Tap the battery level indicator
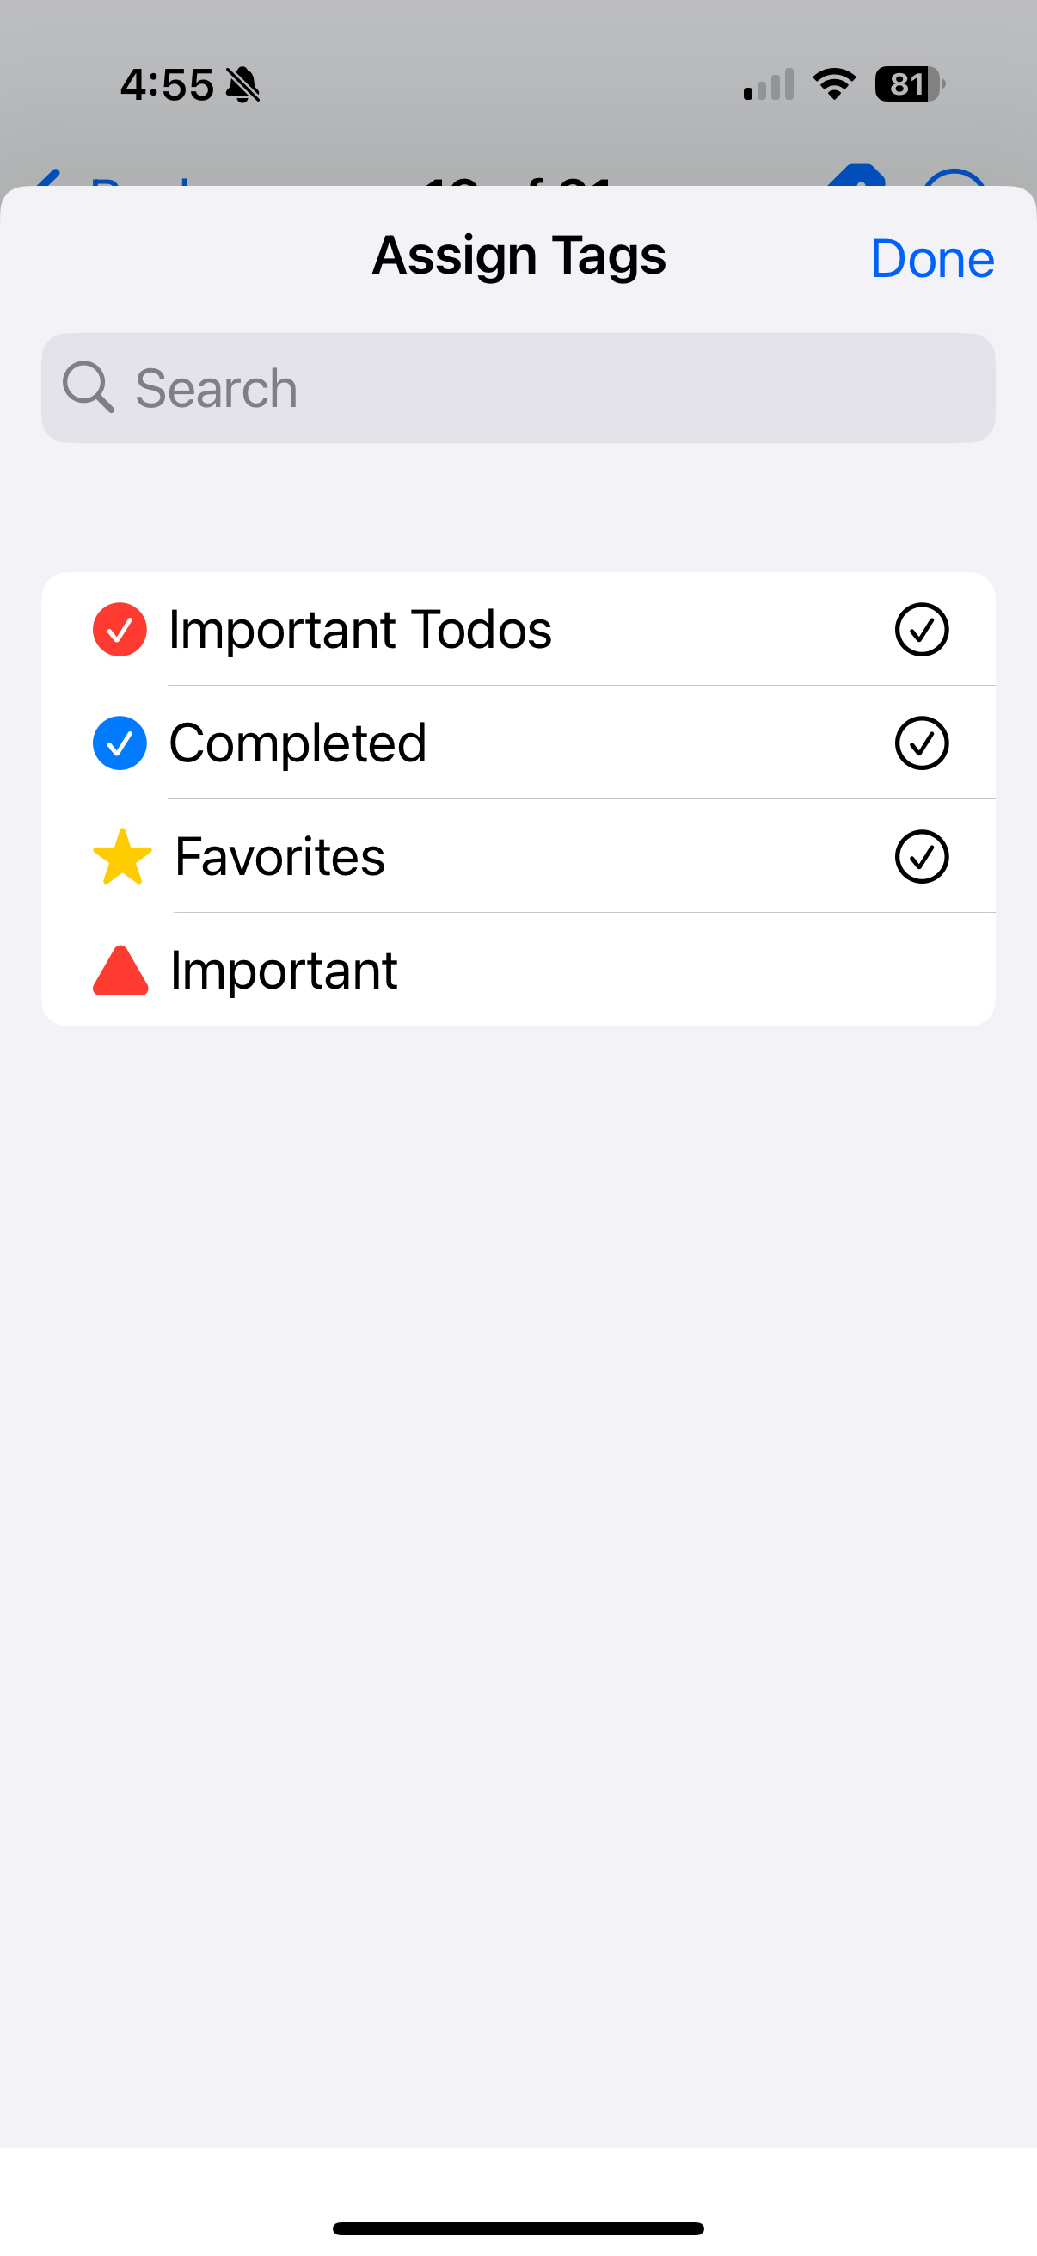 point(908,84)
